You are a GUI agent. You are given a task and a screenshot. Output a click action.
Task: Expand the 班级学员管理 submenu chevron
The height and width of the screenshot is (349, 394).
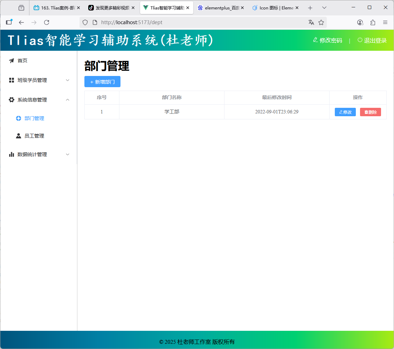68,80
